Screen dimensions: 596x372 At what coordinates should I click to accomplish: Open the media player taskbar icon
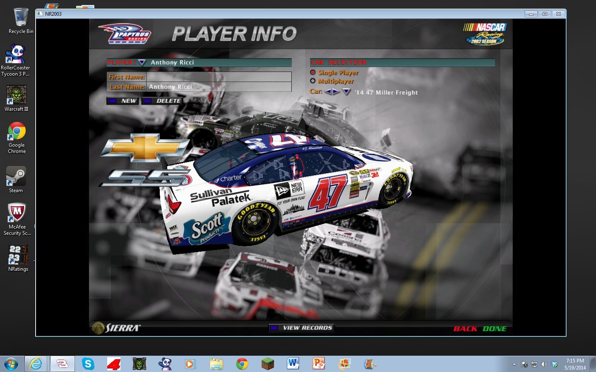click(x=190, y=364)
